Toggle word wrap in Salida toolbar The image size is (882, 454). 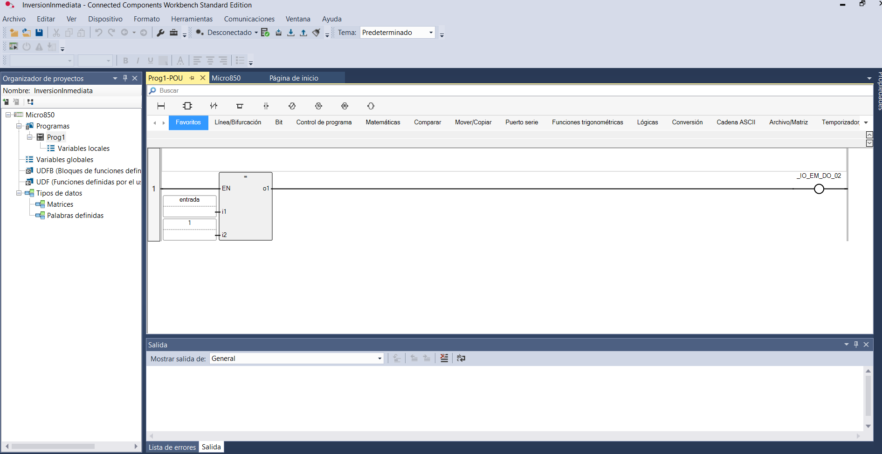click(461, 358)
